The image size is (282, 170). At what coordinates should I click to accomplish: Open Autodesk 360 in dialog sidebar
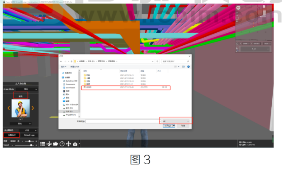tap(70, 81)
